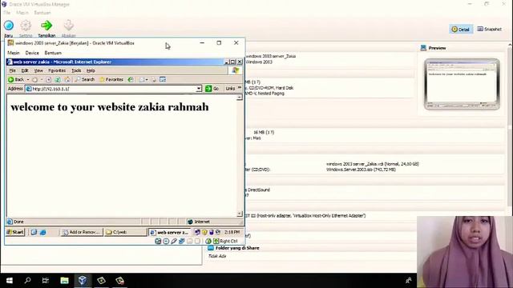Viewport: 513px width, 288px height.
Task: Click the 2:18 PM guest clock
Action: pyautogui.click(x=232, y=232)
